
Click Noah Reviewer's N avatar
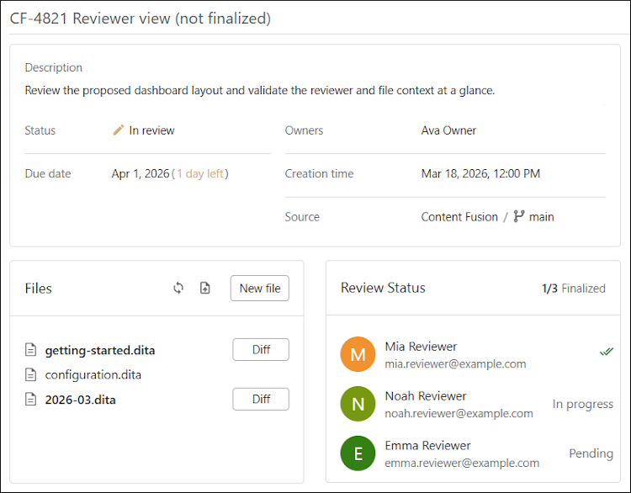[358, 404]
